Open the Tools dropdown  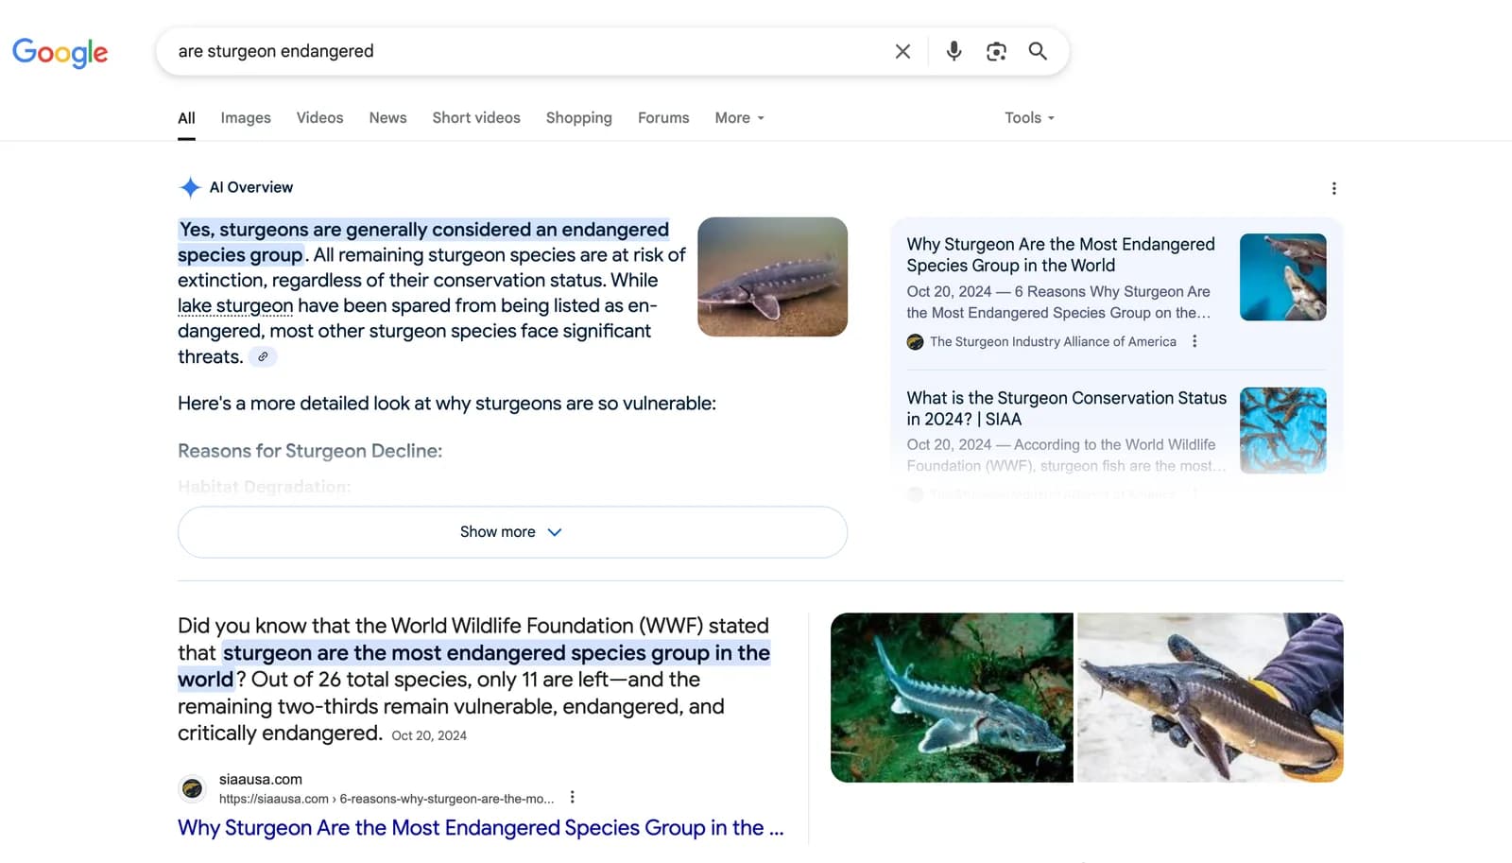click(x=1029, y=117)
